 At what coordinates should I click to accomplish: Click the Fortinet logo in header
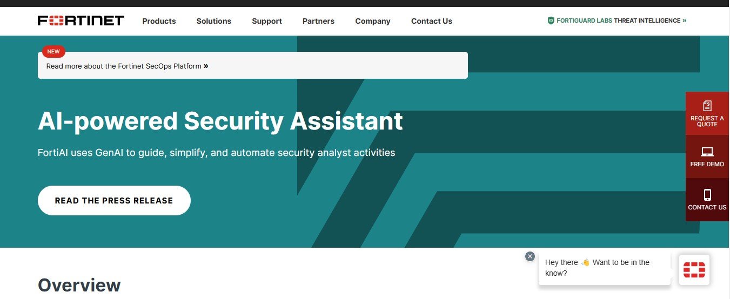pos(81,21)
